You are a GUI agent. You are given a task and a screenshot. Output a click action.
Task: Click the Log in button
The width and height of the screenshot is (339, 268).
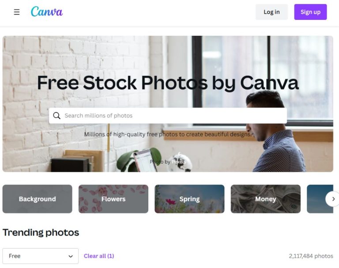(x=271, y=12)
